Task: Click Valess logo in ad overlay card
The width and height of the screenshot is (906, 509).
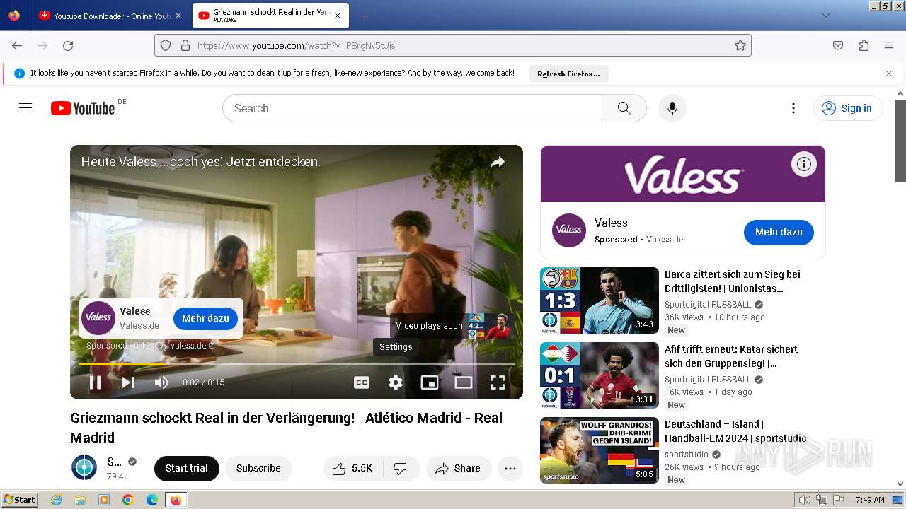Action: 98,318
